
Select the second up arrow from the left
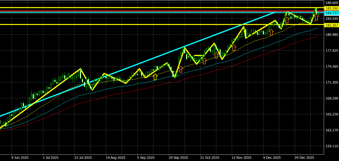pyautogui.click(x=181, y=70)
